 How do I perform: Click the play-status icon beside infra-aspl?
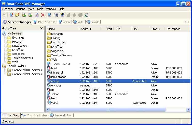click(x=49, y=73)
